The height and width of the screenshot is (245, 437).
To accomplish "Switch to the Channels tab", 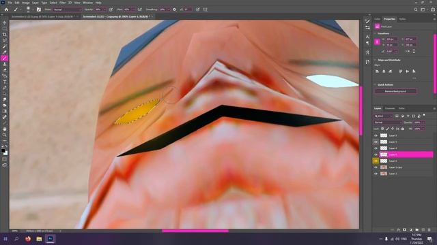I will click(x=390, y=108).
